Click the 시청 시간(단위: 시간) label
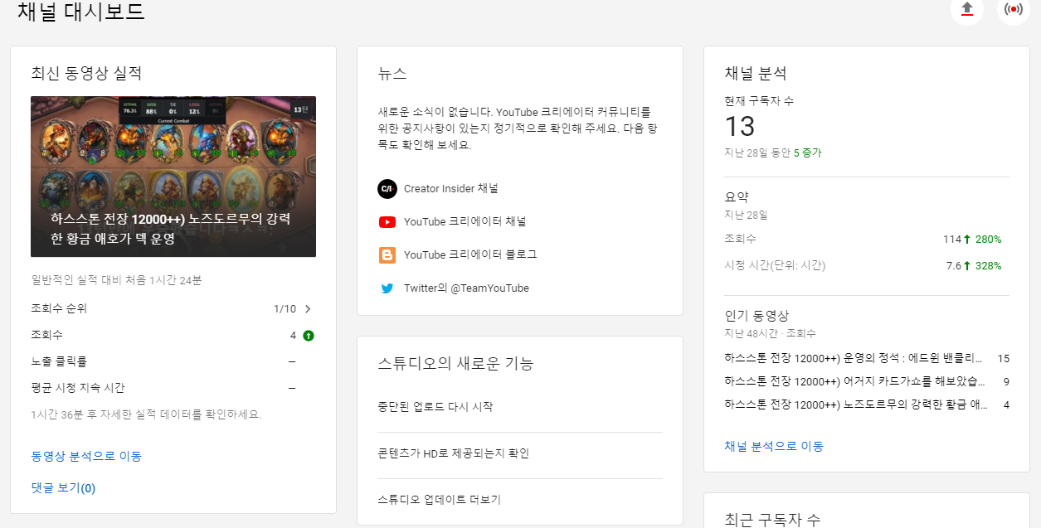This screenshot has width=1041, height=528. pos(775,266)
